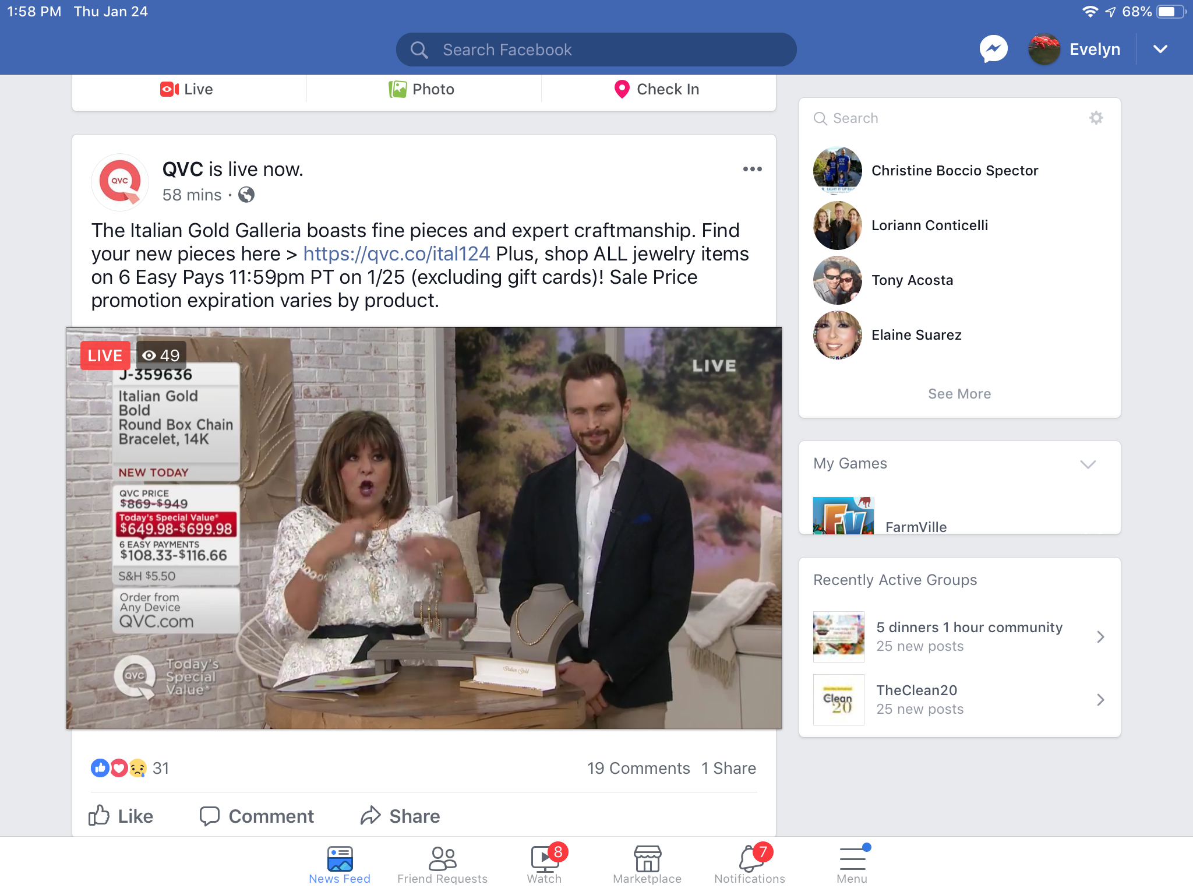Tap the red LIVE badge
Image resolution: width=1193 pixels, height=895 pixels.
click(x=105, y=355)
